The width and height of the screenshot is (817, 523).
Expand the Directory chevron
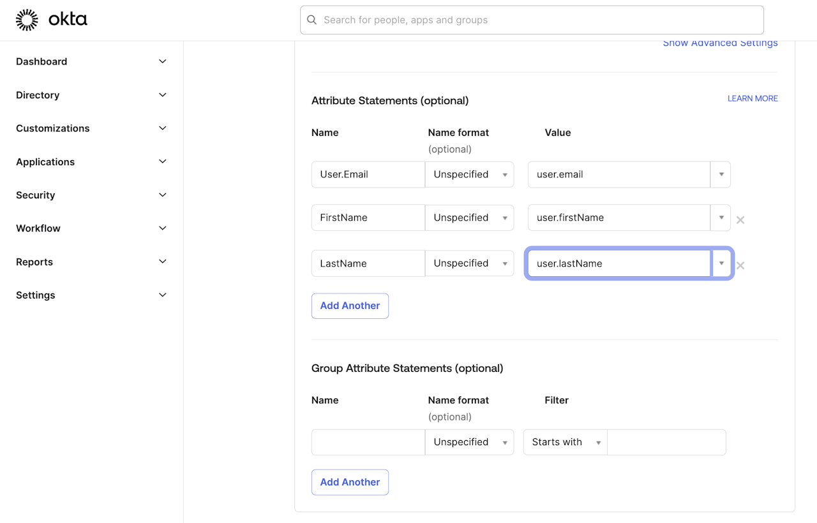pyautogui.click(x=163, y=95)
